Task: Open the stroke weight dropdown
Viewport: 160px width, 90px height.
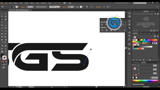Action: (x=34, y=7)
